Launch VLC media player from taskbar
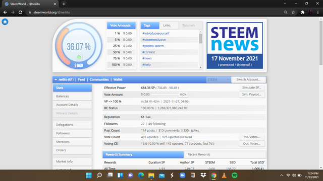 tap(224, 175)
